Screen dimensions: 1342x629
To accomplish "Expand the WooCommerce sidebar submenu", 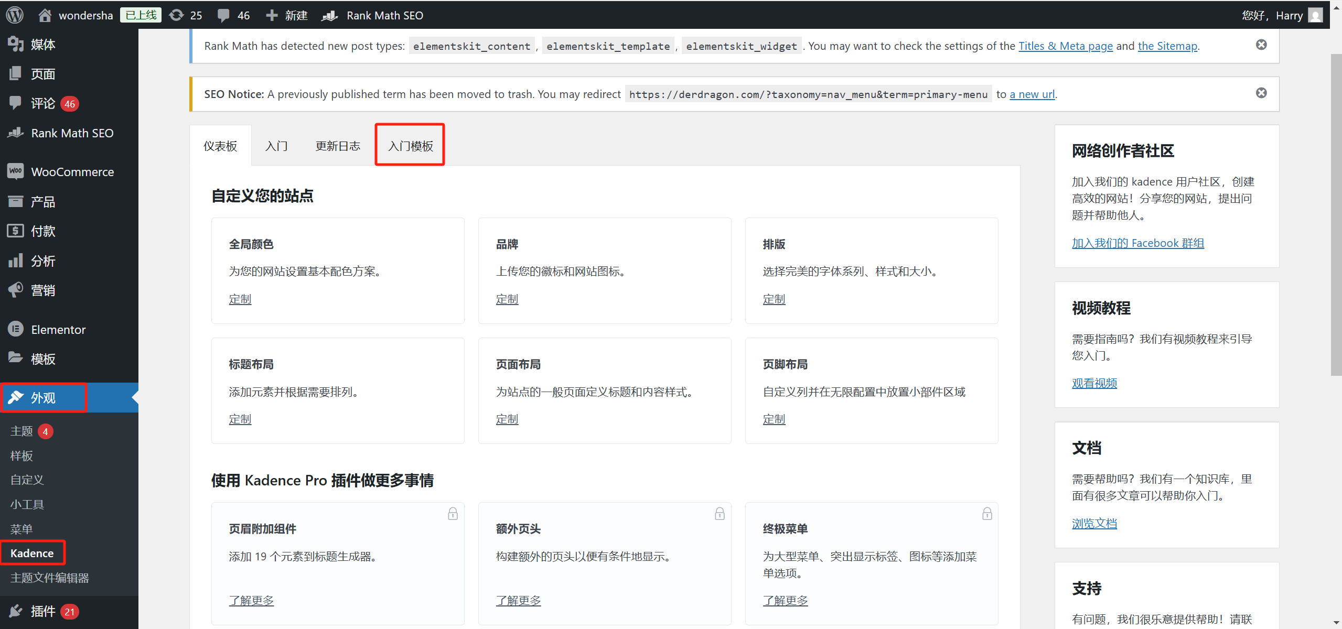I will (72, 171).
